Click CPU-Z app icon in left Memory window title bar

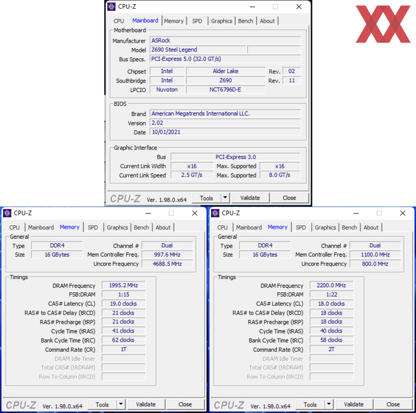7,213
